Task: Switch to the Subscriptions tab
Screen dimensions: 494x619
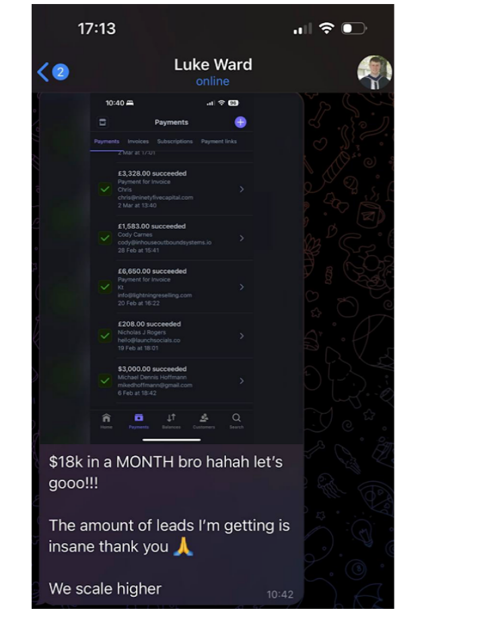Action: point(175,141)
